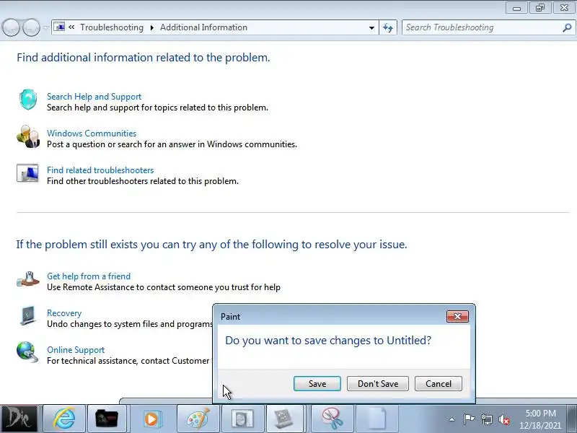Click the taskbar clock showing 5:00 PM
The width and height of the screenshot is (577, 433).
(540, 413)
